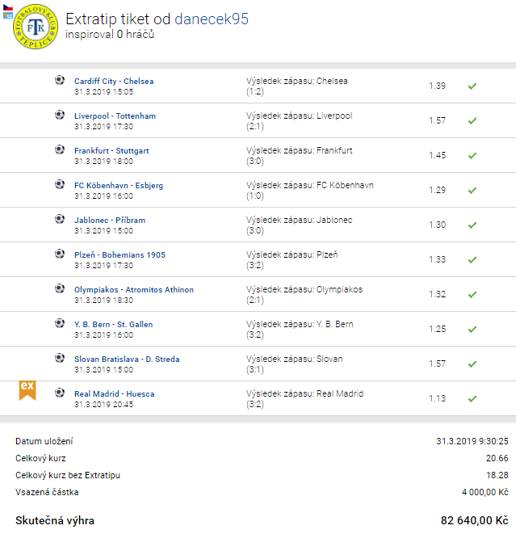Screen dimensions: 516x534
Task: Click the 1.13 odds value for Real Madrid
Action: tap(438, 398)
